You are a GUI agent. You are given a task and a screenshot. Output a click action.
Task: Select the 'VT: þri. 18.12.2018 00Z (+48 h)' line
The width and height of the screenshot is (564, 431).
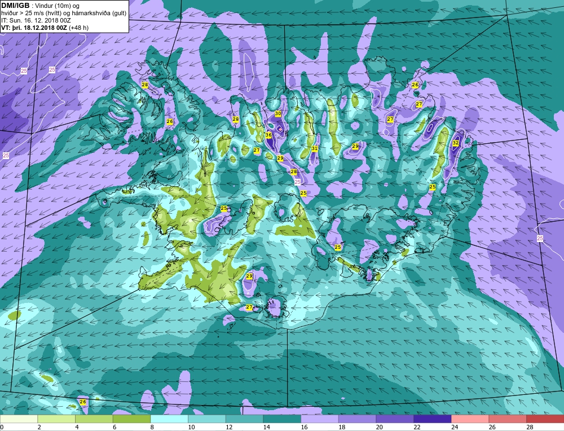coord(45,27)
